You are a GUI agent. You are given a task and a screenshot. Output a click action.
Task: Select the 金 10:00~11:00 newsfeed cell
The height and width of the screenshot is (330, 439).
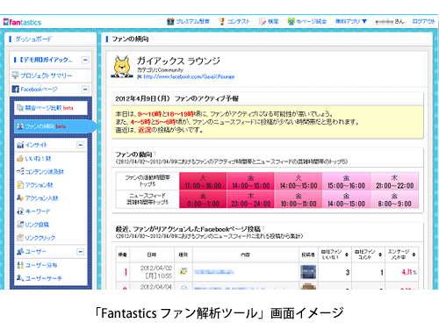coord(299,199)
